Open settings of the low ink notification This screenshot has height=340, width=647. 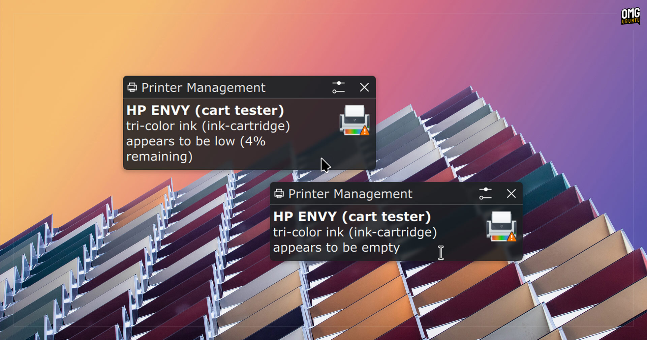(338, 87)
